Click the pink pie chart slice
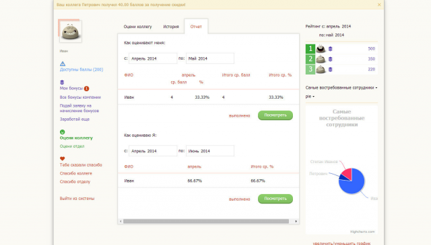This screenshot has height=245, width=431. (x=347, y=175)
